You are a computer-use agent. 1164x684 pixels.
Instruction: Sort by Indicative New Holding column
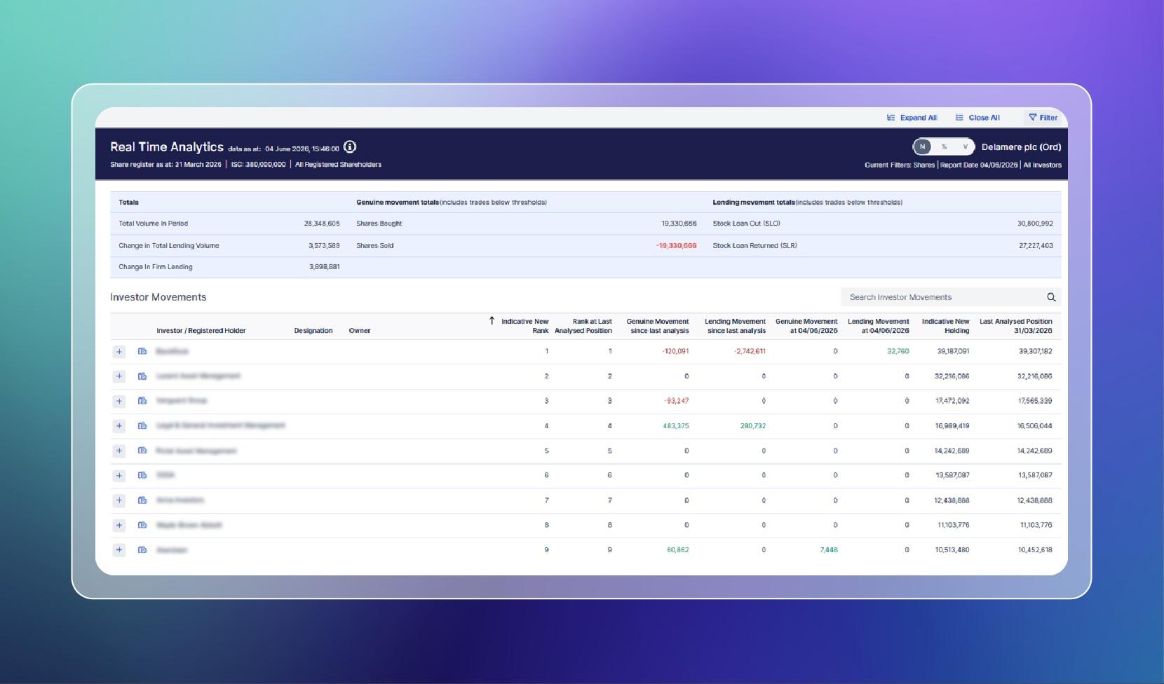coord(945,326)
